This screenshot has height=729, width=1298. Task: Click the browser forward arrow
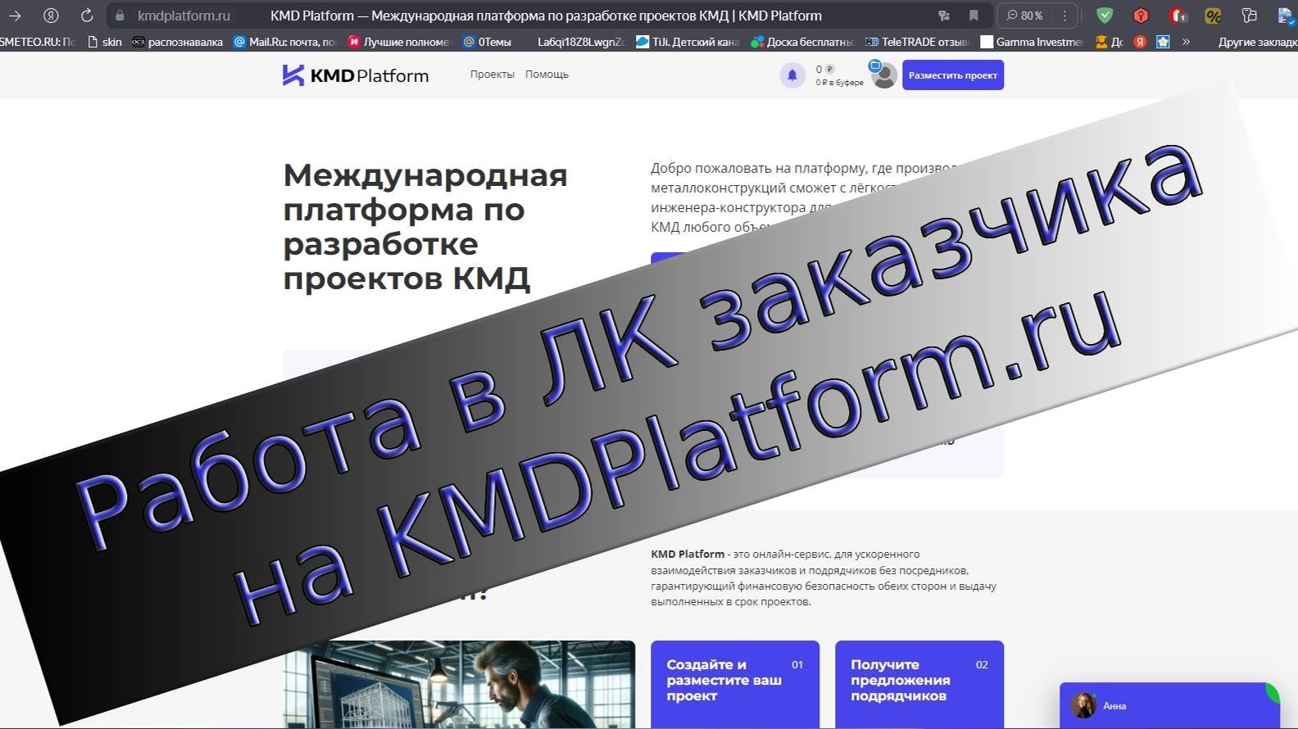tap(15, 16)
